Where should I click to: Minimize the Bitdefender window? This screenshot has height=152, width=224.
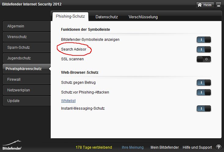[218, 5]
